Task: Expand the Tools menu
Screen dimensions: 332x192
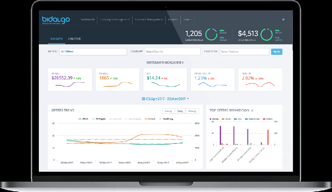Action: [187, 20]
